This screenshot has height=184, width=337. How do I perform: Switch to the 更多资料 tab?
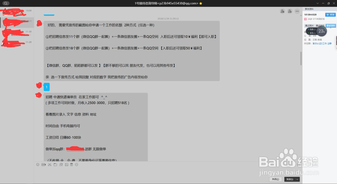[331, 26]
